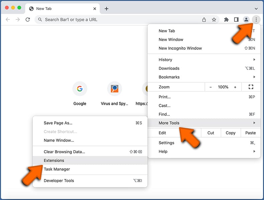Screen dimensions: 264x200
Task: Open the Google shortcut tile
Action: point(80,93)
